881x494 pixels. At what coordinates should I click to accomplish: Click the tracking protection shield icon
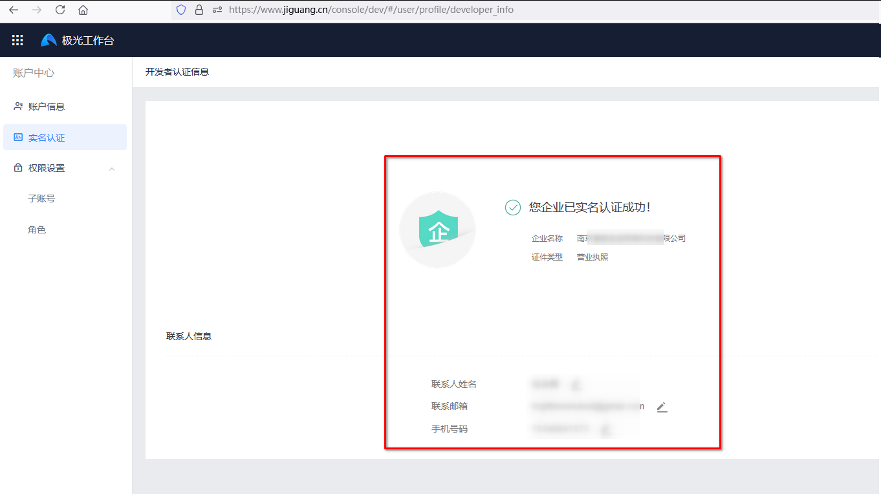pyautogui.click(x=181, y=10)
